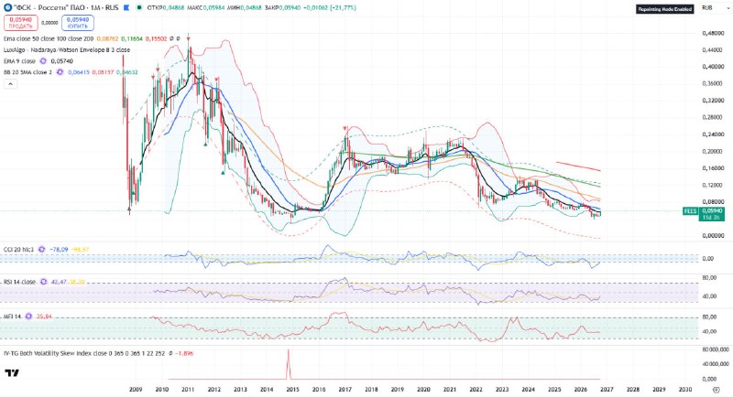Click the ЗАКР value 0,05940
The width and height of the screenshot is (733, 397).
(291, 8)
